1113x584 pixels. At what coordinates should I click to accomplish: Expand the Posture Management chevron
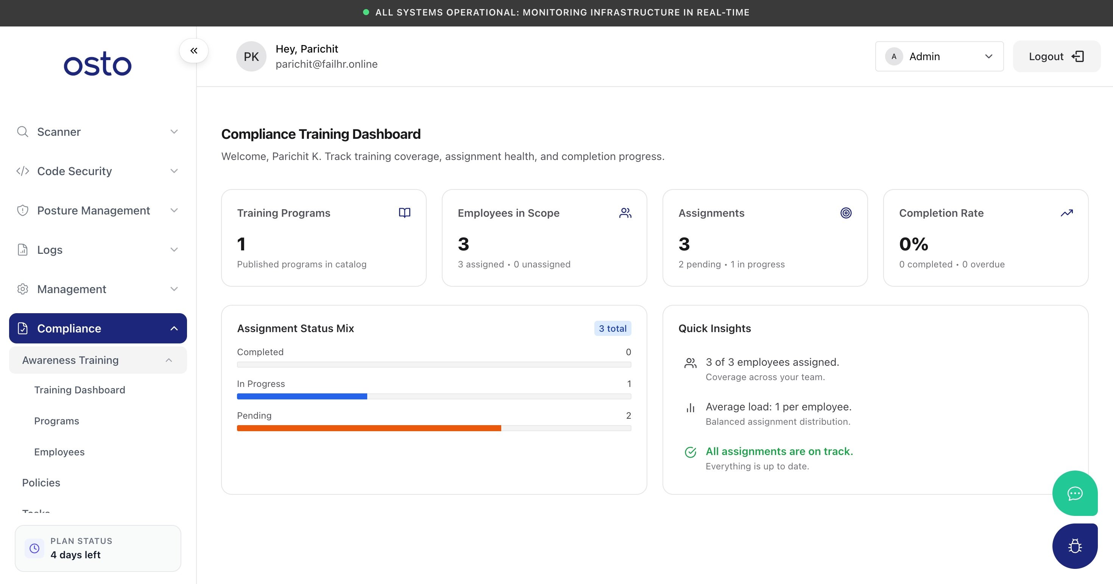pyautogui.click(x=174, y=210)
